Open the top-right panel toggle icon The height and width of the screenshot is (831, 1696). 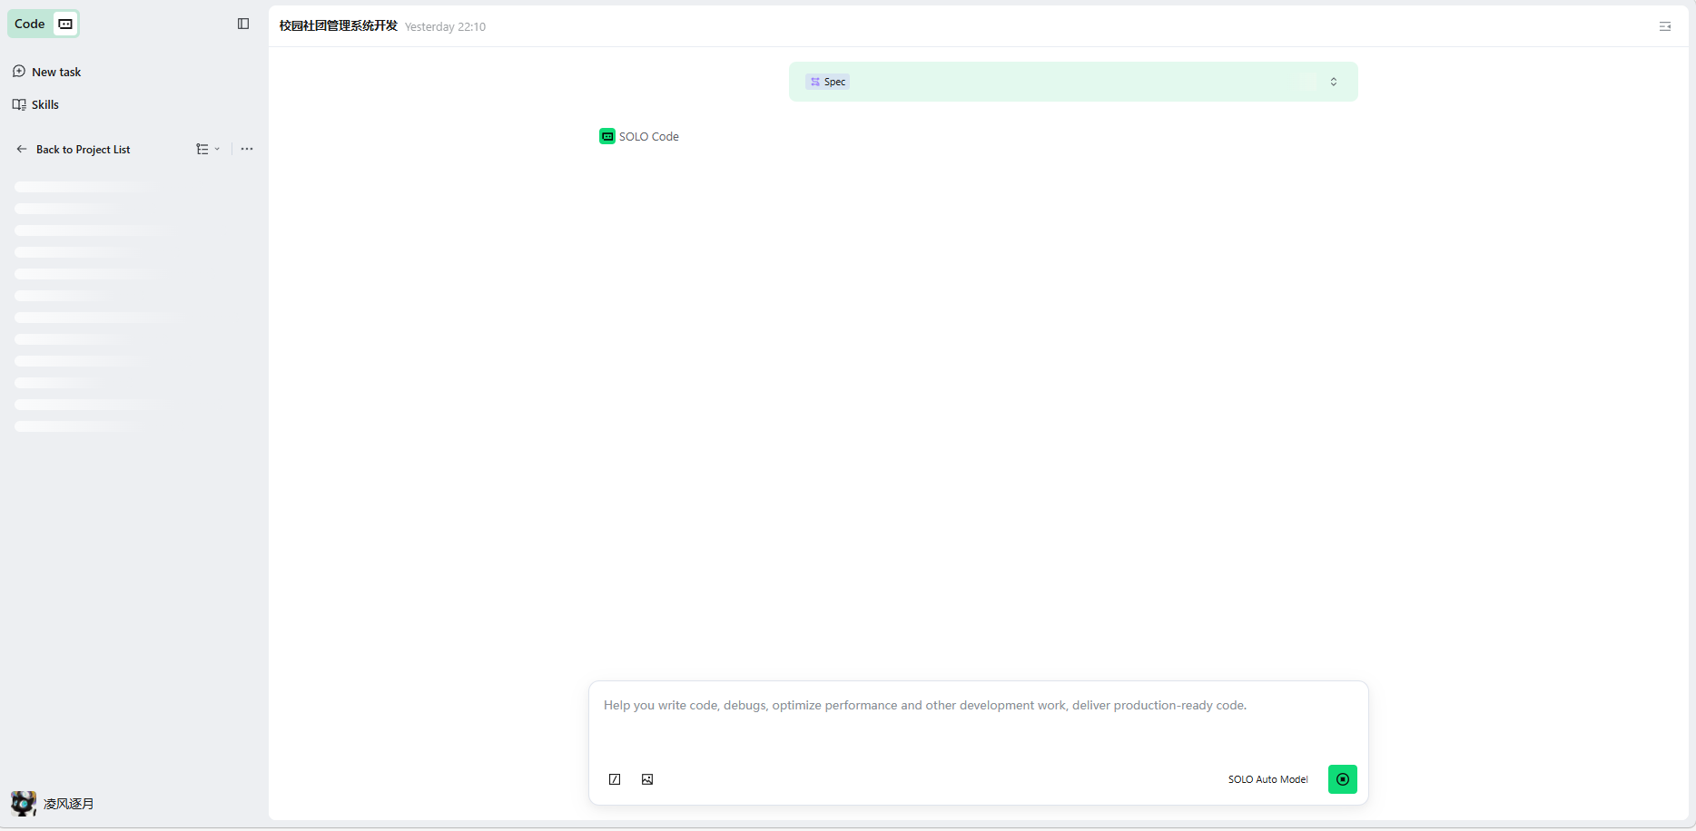coord(1665,26)
